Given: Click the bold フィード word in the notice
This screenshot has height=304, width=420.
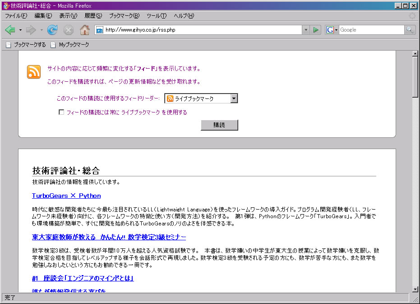Looking at the screenshot, I should coord(146,69).
